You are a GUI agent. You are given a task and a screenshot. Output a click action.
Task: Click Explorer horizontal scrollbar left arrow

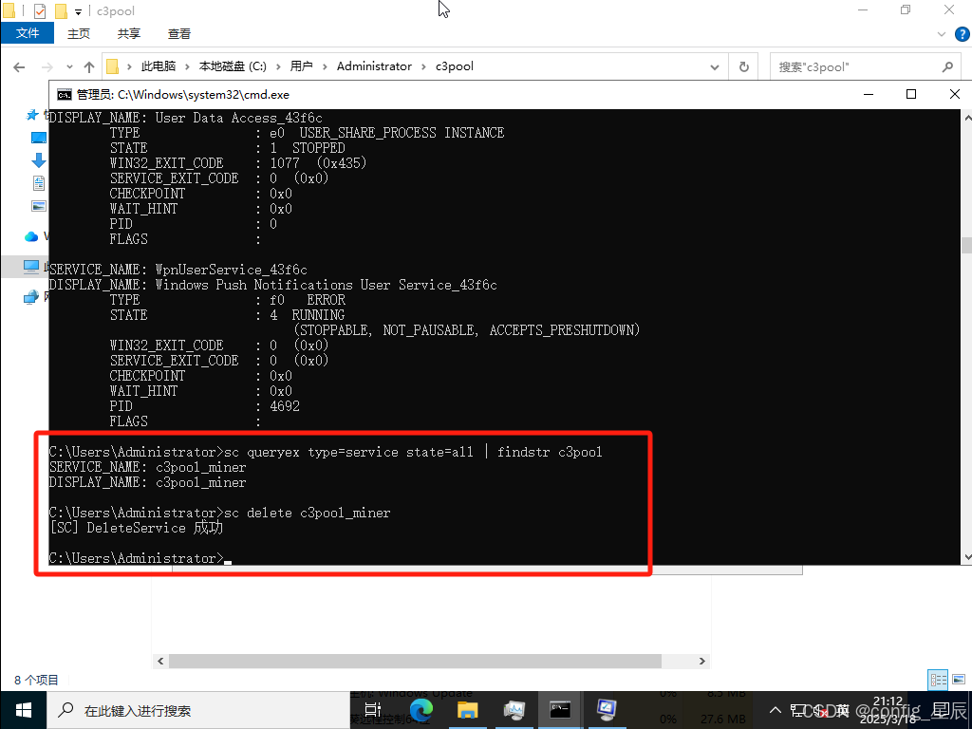click(160, 661)
